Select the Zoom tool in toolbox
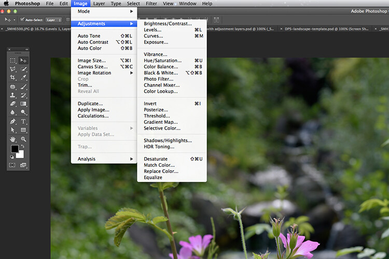Viewport: 389px width, 259px height. pyautogui.click(x=23, y=139)
